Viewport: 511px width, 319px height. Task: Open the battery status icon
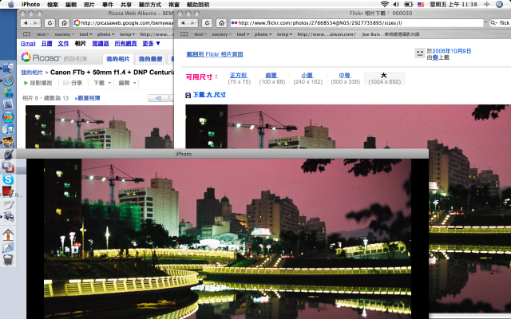tap(408, 4)
